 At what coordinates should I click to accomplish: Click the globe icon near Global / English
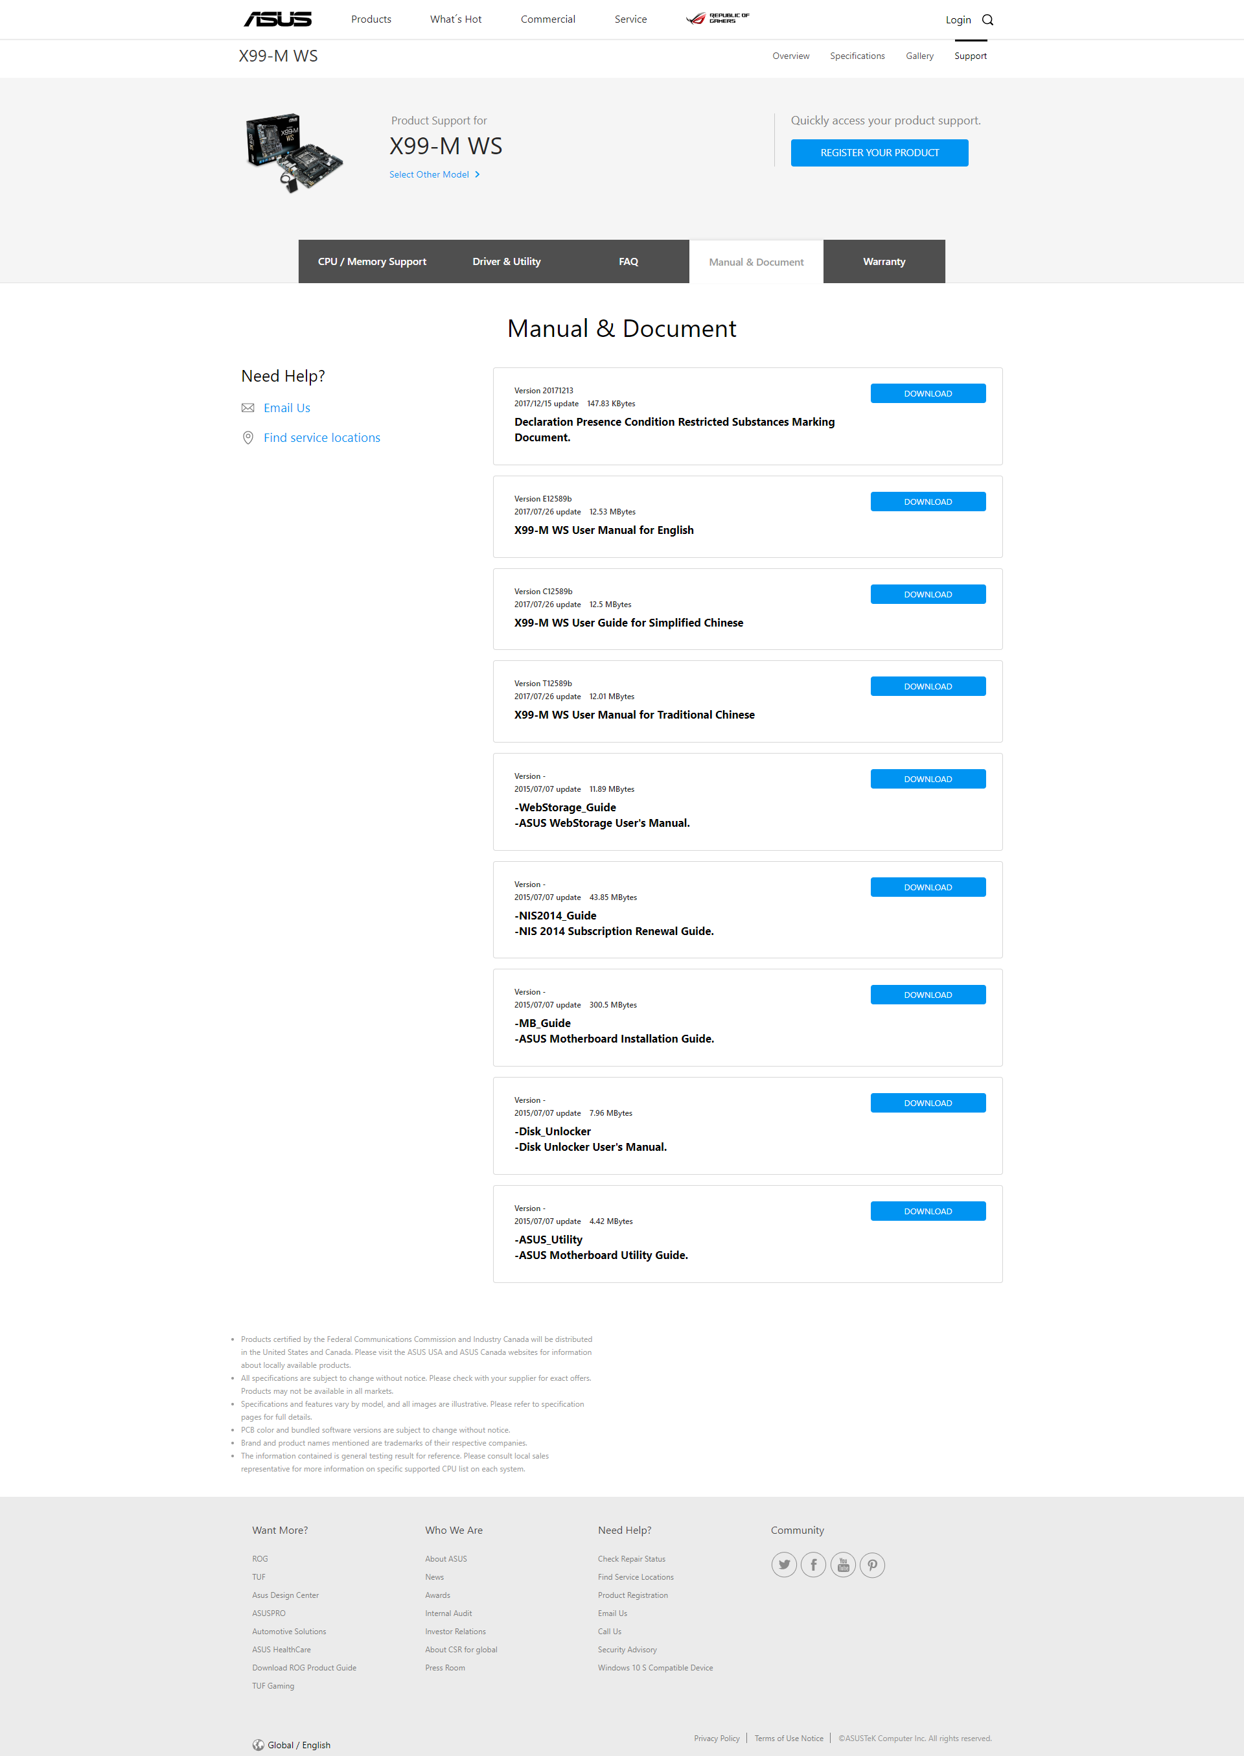click(x=258, y=1744)
